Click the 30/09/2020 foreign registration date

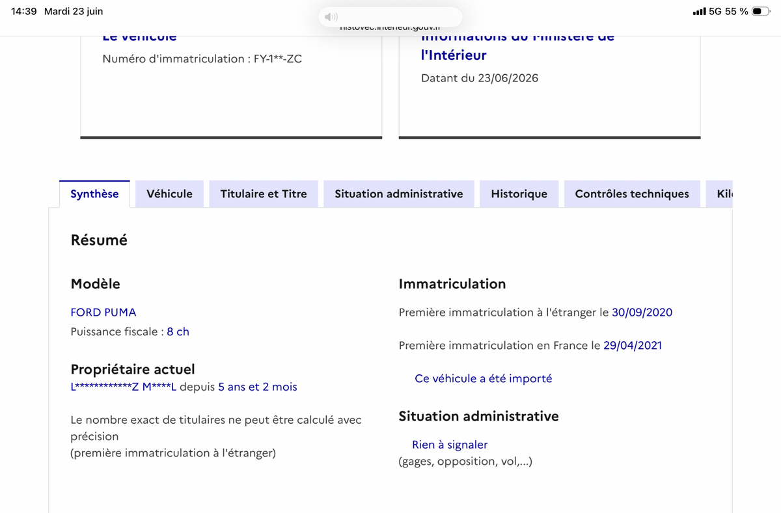642,312
